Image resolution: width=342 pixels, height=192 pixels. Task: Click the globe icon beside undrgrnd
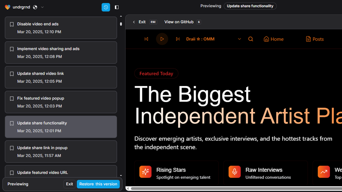point(34,7)
